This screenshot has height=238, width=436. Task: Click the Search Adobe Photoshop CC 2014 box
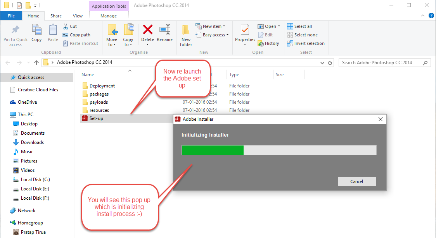pos(384,63)
